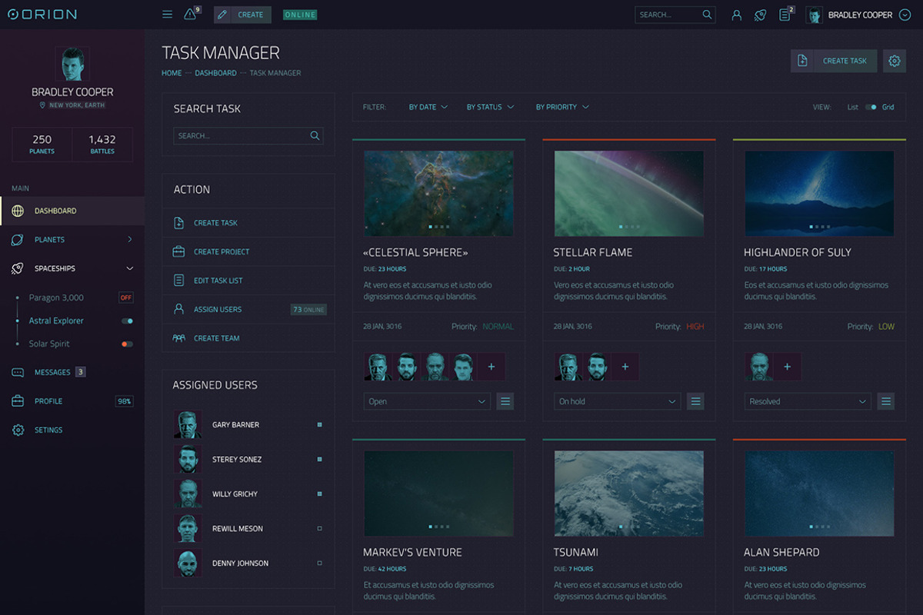Open the alerts warning icon with badge 9
Image resolution: width=923 pixels, height=615 pixels.
pos(190,15)
